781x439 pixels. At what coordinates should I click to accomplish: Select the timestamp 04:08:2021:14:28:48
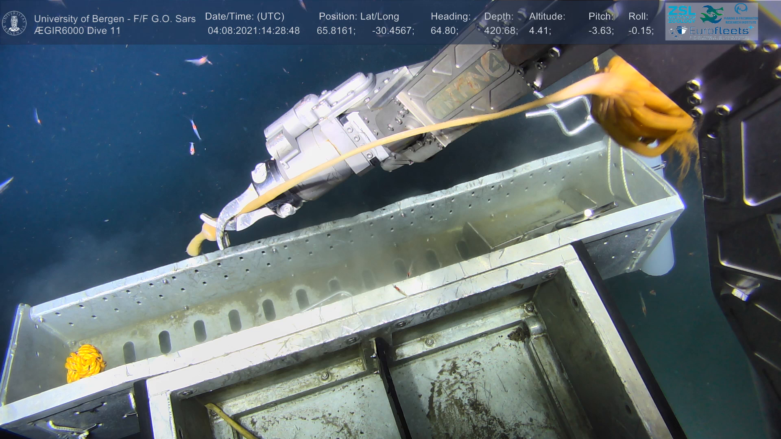253,31
